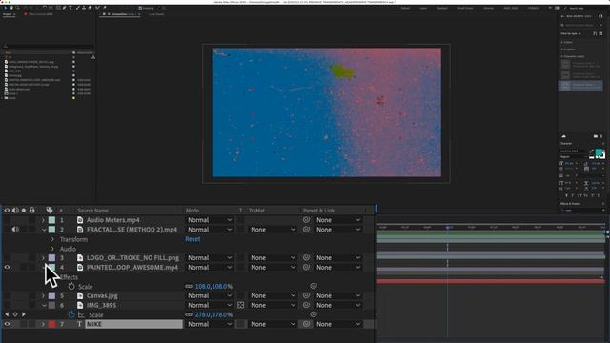Click the pick whip for MIKE layer
Viewport: 610px width, 343px height.
click(307, 324)
